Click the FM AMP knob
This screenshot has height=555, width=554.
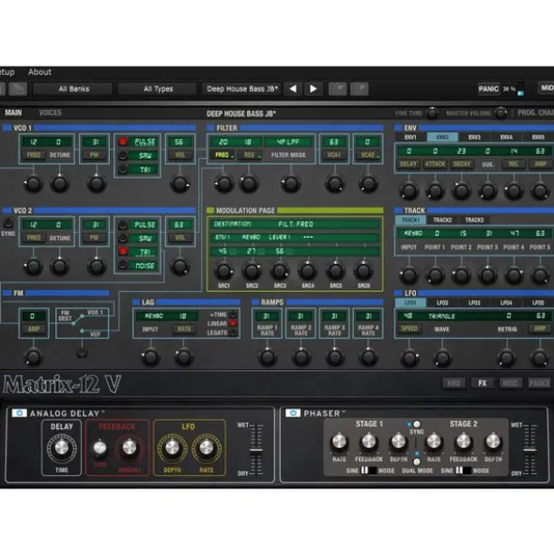click(33, 357)
